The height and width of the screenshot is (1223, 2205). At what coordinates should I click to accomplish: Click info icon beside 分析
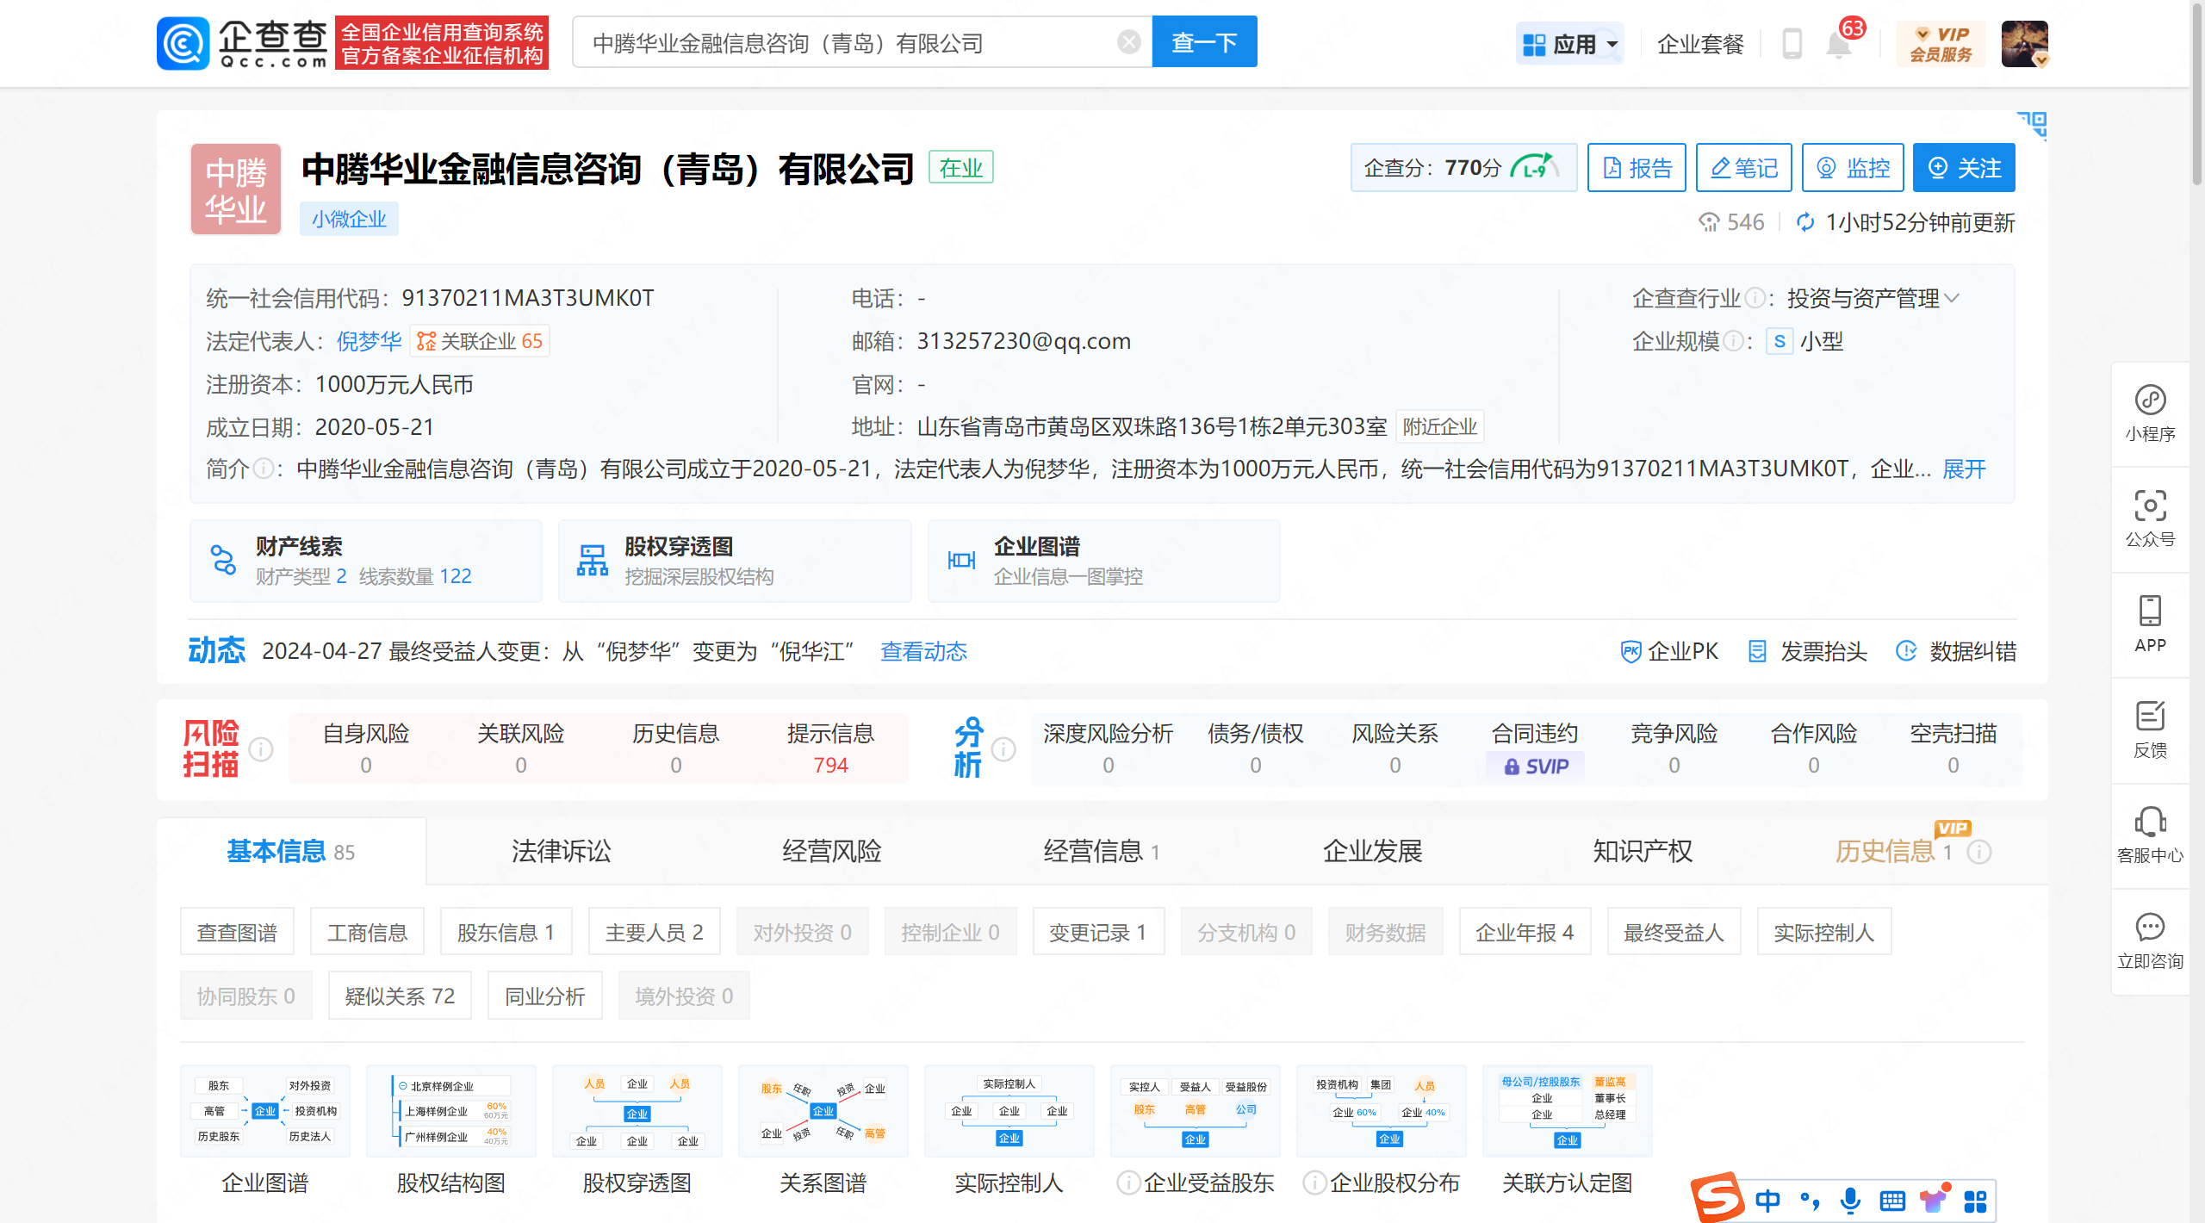pos(1003,749)
